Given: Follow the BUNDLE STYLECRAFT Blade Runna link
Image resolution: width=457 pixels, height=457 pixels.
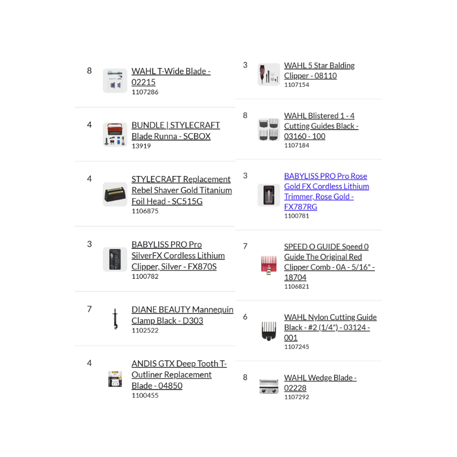Looking at the screenshot, I should coord(175,130).
